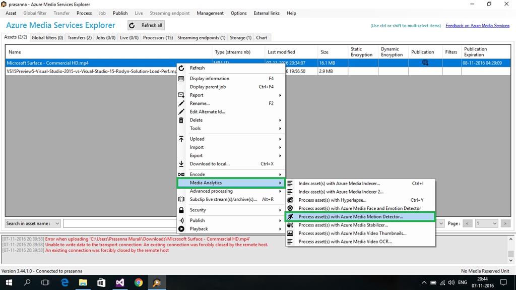Switch to the Streaming endpoints tab

[201, 37]
